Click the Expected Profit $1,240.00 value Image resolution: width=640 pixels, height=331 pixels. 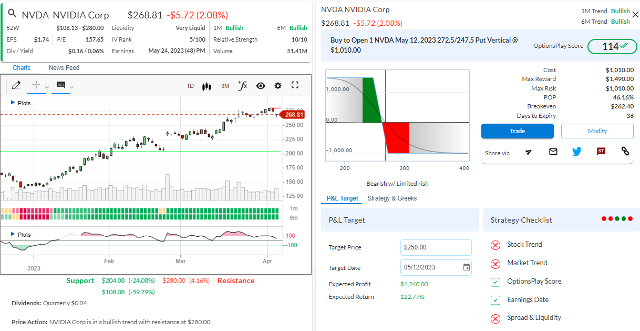coord(414,284)
